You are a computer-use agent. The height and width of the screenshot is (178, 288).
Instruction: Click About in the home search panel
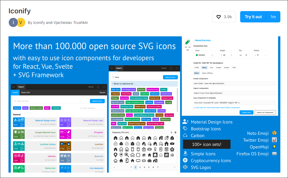pos(164,68)
